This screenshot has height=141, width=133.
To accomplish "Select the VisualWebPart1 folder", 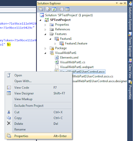I will (66, 53).
